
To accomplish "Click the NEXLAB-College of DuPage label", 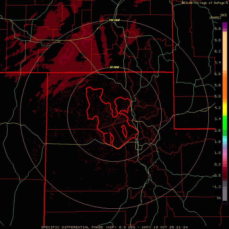I will tap(204, 3).
